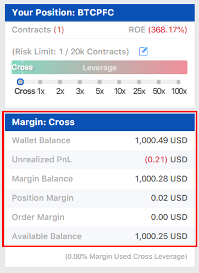
Task: Set leverage slider to 100x
Action: 178,82
